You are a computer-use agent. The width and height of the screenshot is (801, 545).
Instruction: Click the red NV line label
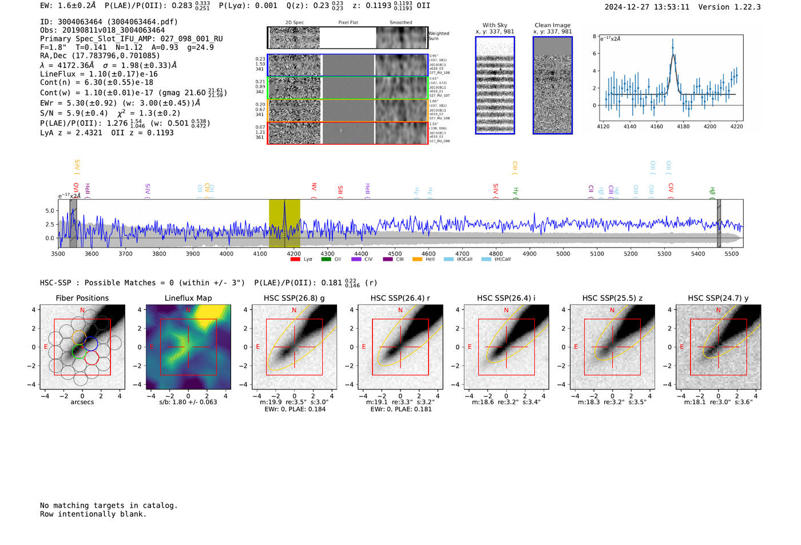tap(314, 189)
